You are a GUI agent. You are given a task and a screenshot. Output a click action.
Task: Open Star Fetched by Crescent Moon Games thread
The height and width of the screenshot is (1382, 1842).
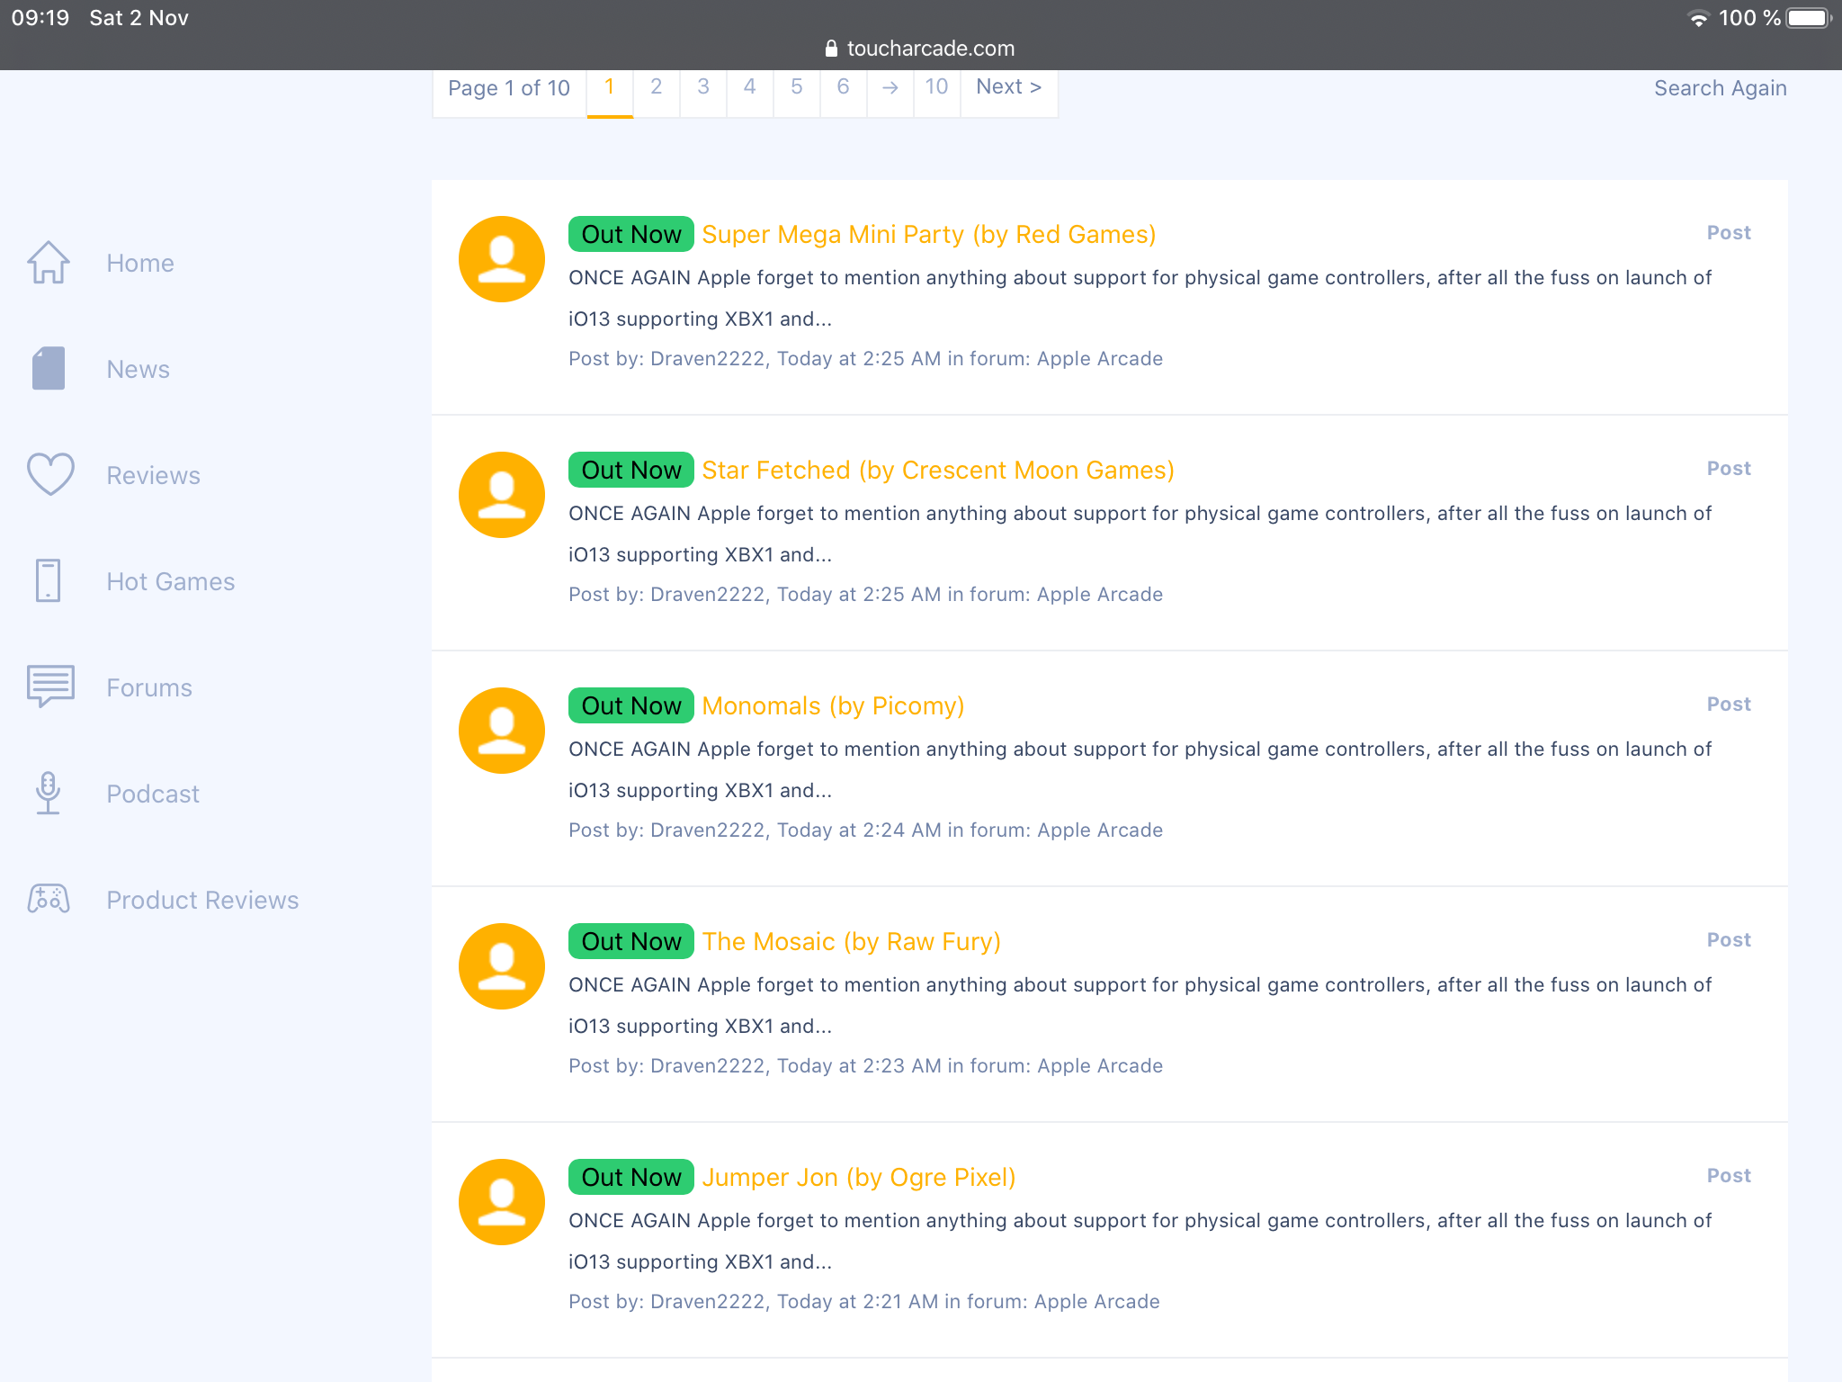[938, 470]
